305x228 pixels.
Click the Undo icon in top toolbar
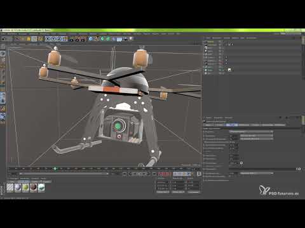click(4, 39)
